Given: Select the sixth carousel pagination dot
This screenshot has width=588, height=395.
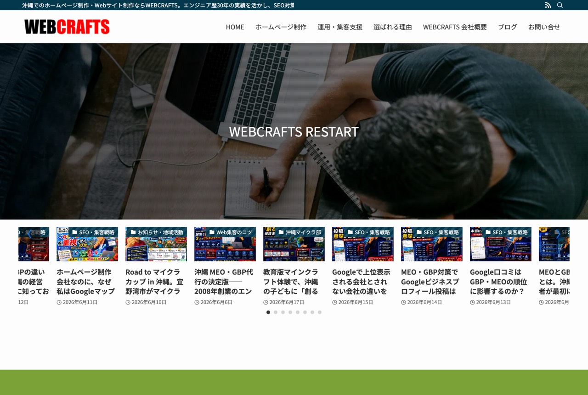Looking at the screenshot, I should [x=305, y=312].
